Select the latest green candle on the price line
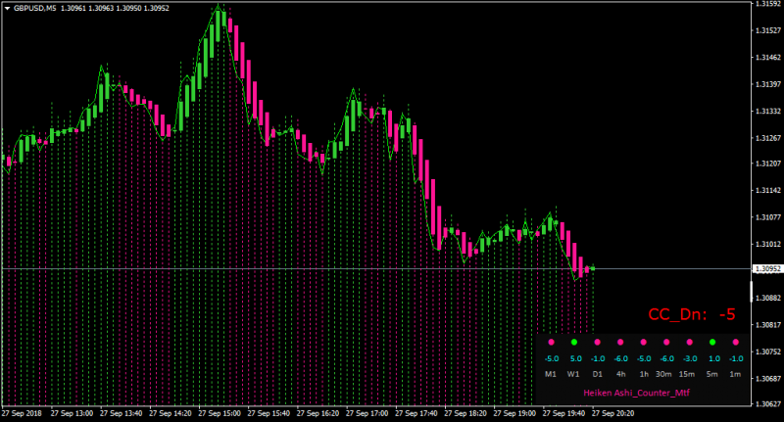Viewport: 784px width, 422px height. 593,268
